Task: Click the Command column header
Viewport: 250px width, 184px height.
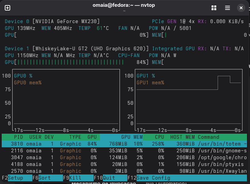Action: (x=208, y=137)
